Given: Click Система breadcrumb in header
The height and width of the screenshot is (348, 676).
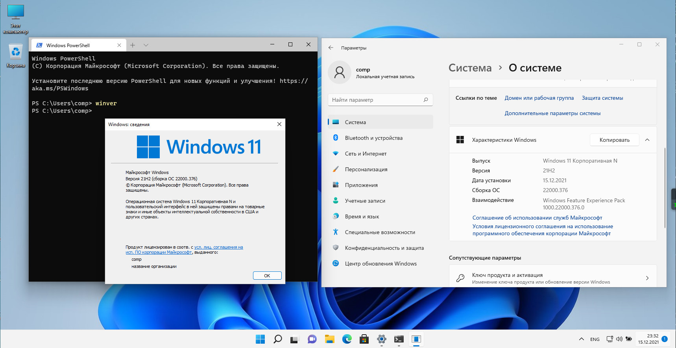Looking at the screenshot, I should [470, 68].
